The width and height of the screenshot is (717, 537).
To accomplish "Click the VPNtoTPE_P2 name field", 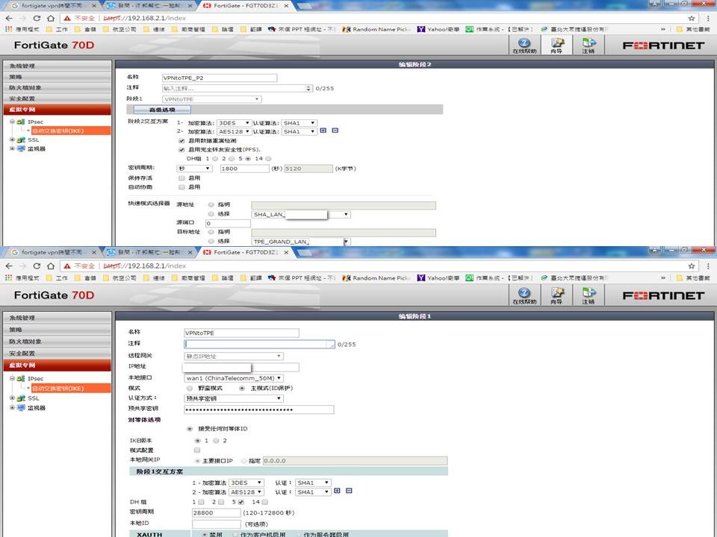I will click(x=220, y=78).
